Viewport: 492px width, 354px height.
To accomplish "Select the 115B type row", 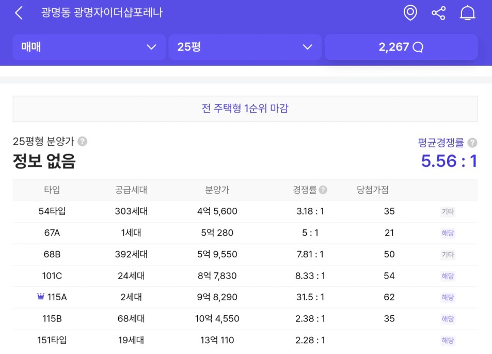I will coord(245,319).
